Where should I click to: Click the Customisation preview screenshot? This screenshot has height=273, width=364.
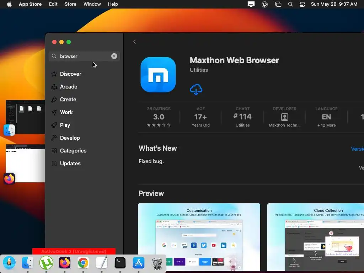tap(199, 237)
